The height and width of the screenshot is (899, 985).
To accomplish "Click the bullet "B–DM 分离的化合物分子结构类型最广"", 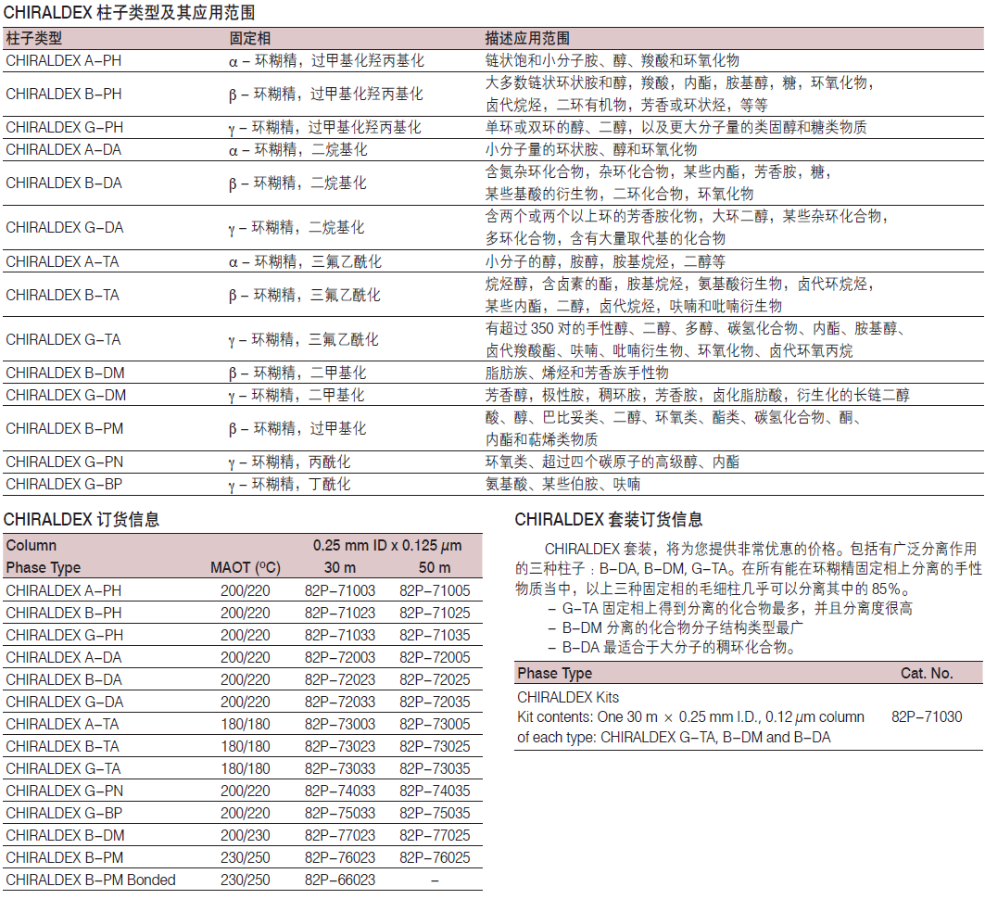I will [x=676, y=627].
